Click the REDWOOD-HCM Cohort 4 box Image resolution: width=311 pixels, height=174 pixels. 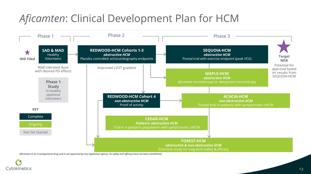click(131, 101)
